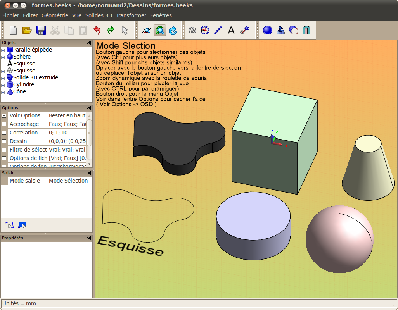398x310 pixels.
Task: Expand the sketch Esquisse node with the curve icon
Action: point(3,71)
